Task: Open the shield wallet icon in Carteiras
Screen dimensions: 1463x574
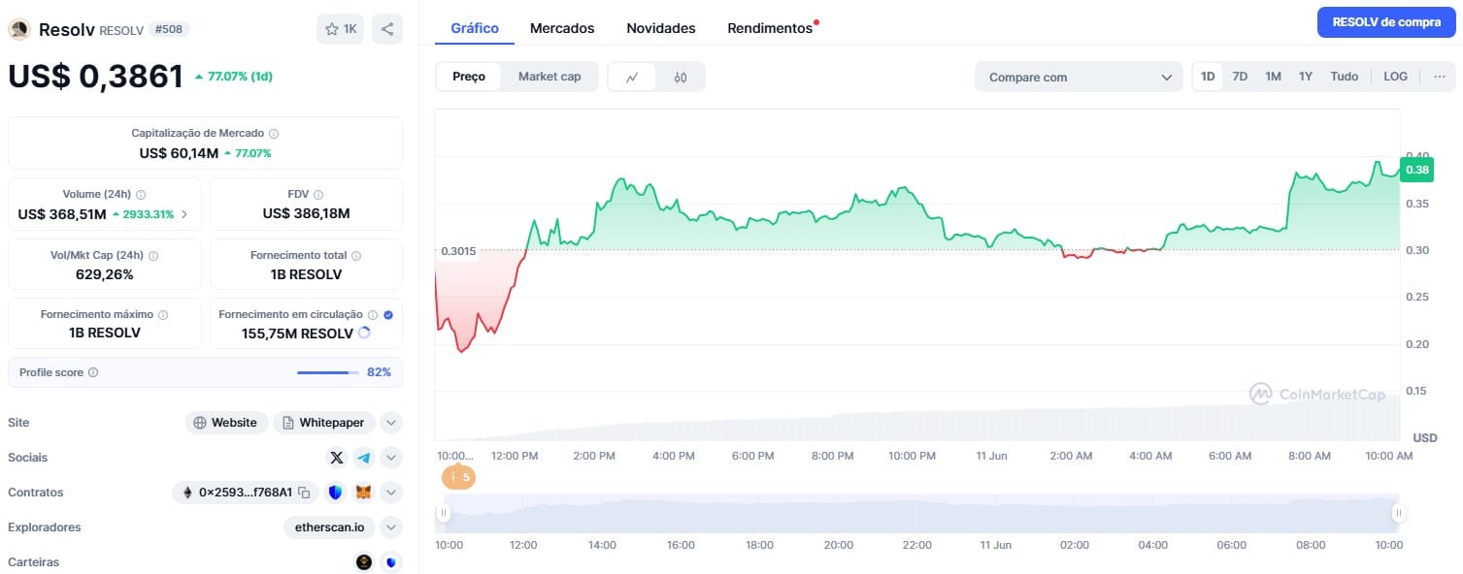Action: click(390, 562)
